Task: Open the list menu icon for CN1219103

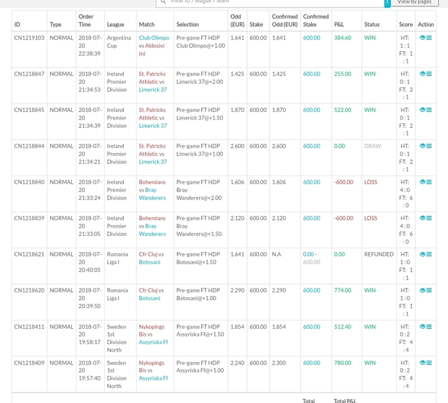Action: (x=429, y=38)
